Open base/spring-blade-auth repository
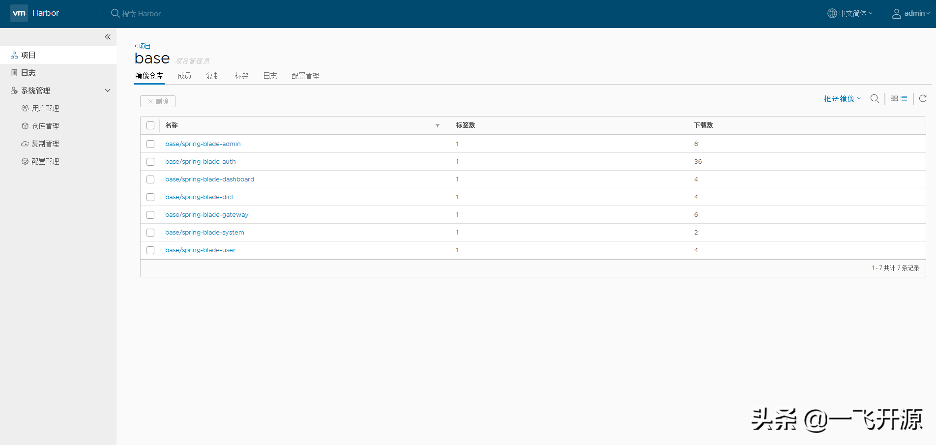 (x=201, y=162)
